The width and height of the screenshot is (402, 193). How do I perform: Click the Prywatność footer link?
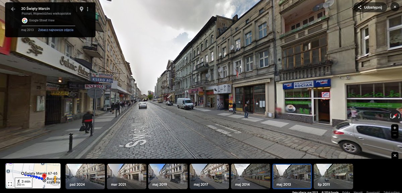coord(373,192)
